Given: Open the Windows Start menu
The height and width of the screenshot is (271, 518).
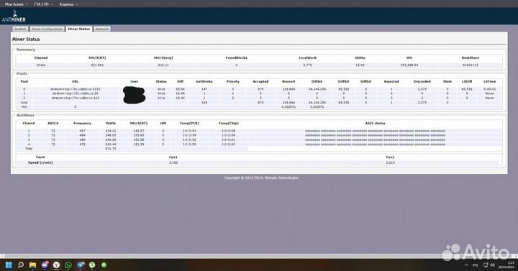Looking at the screenshot, I should 9,265.
